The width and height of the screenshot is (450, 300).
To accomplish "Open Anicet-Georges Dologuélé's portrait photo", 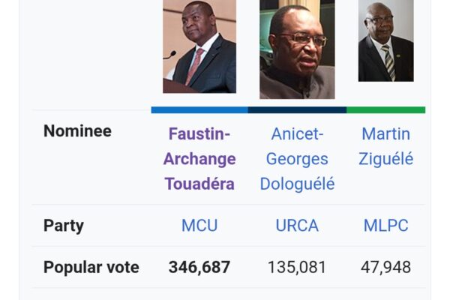I will click(x=297, y=49).
